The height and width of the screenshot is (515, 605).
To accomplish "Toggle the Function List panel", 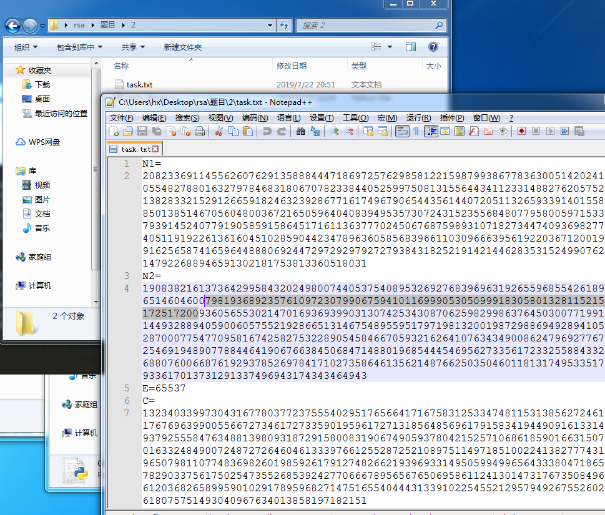I will pyautogui.click(x=474, y=132).
